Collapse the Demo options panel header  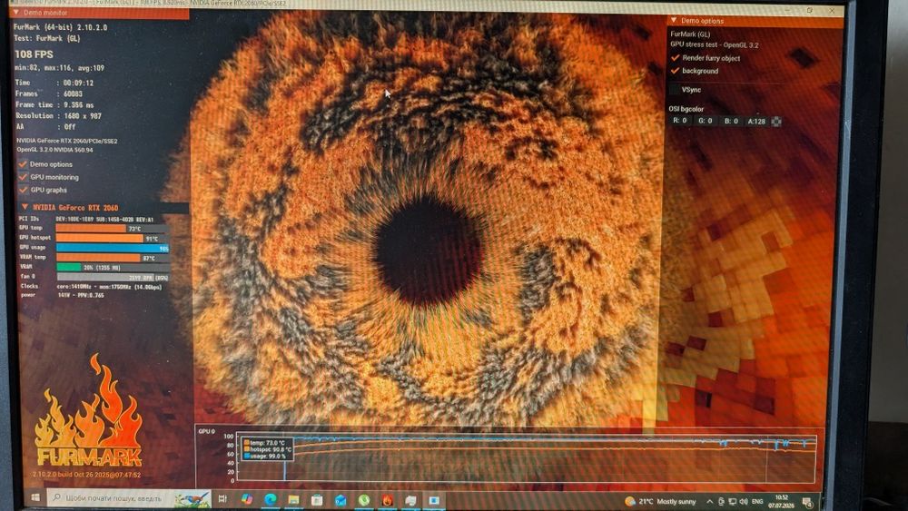(x=674, y=20)
